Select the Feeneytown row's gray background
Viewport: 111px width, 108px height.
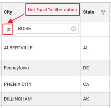coord(55,68)
